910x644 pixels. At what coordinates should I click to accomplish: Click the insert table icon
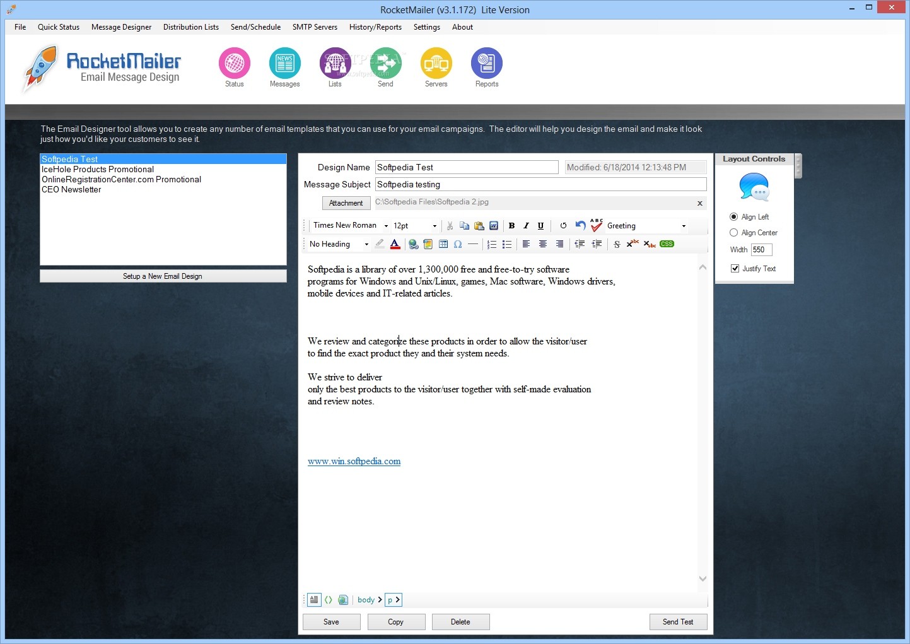tap(443, 244)
